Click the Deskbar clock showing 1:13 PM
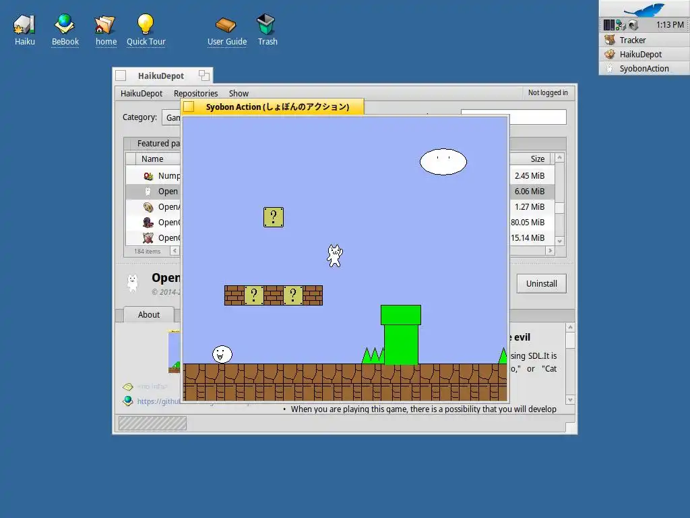Screen dimensions: 690x518 click(x=670, y=25)
